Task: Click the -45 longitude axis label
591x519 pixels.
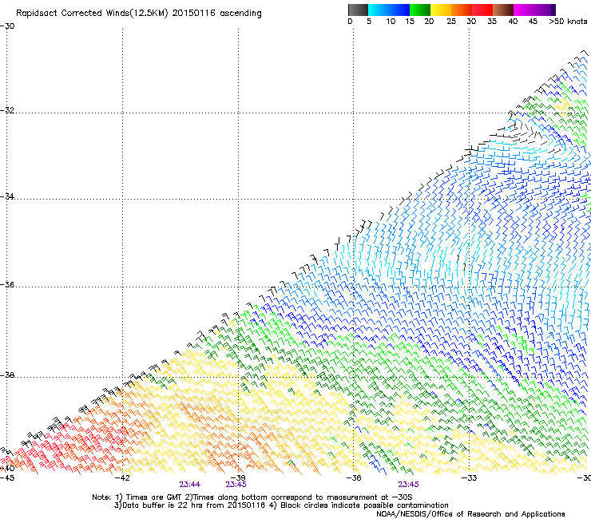Action: (x=7, y=478)
